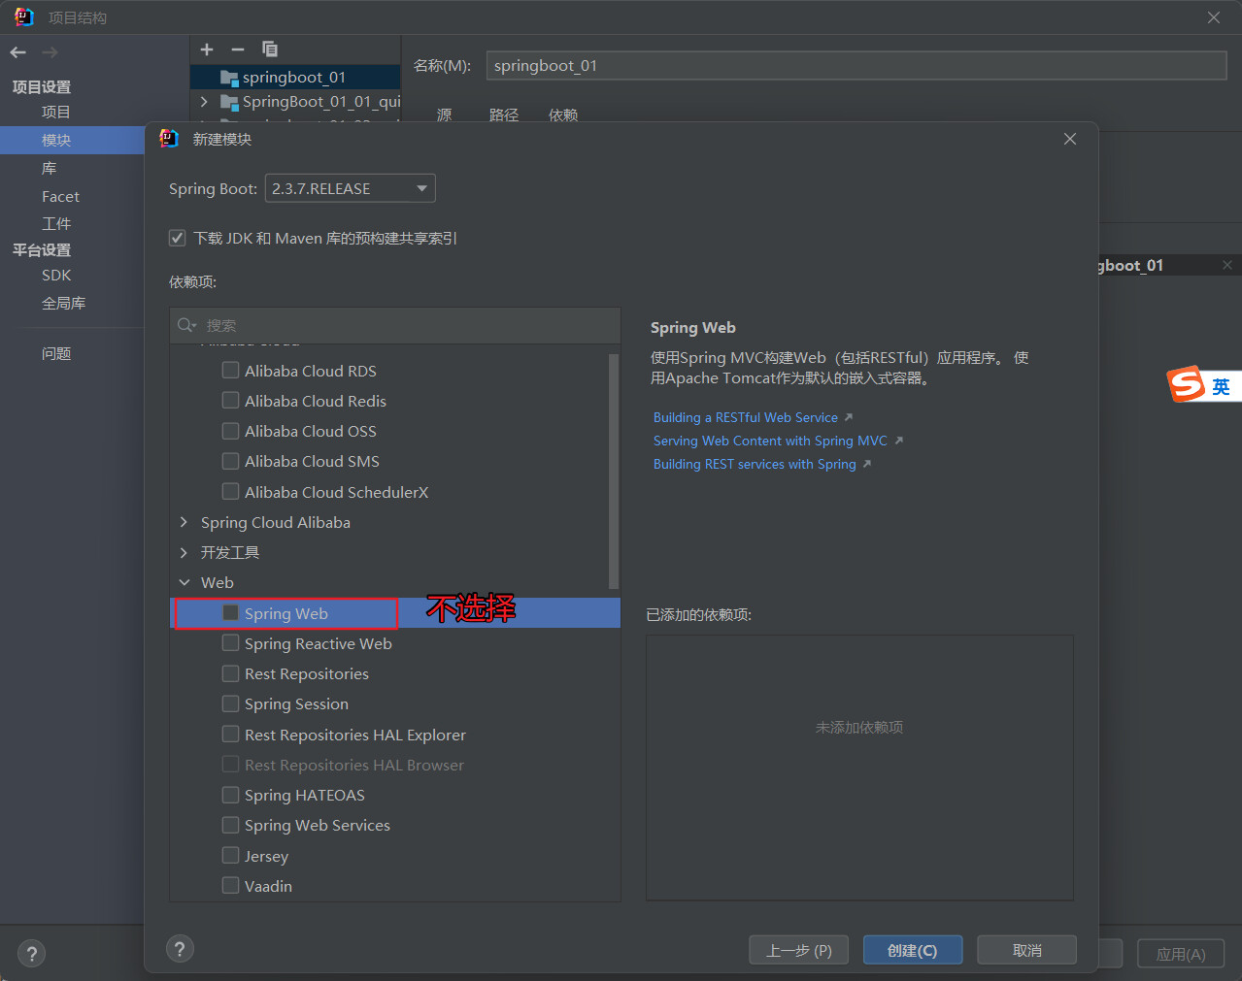Click the add module plus icon

[x=207, y=49]
